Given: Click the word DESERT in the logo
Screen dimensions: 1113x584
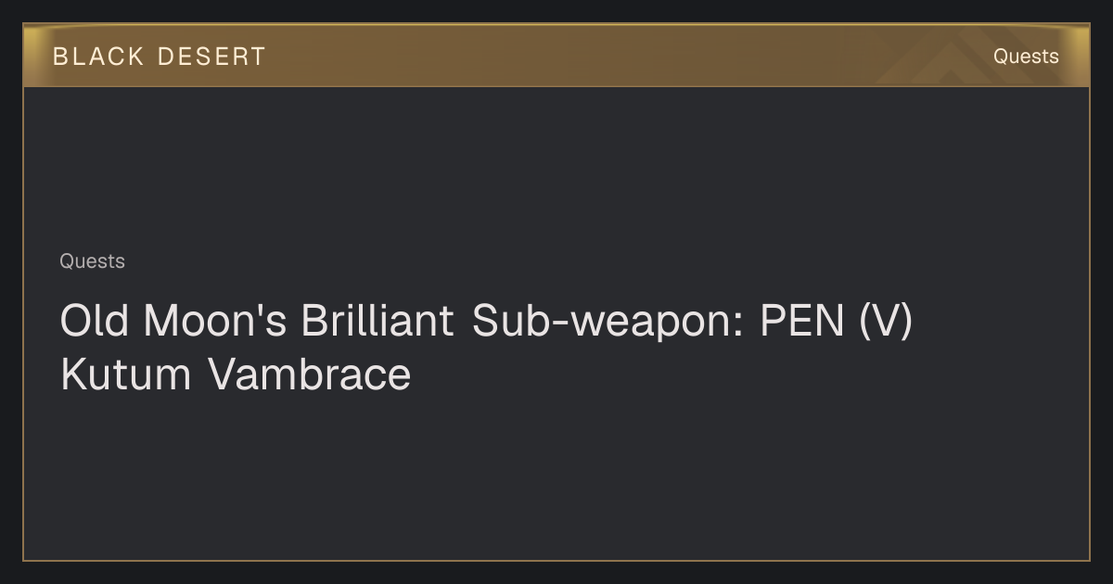Looking at the screenshot, I should tap(211, 57).
